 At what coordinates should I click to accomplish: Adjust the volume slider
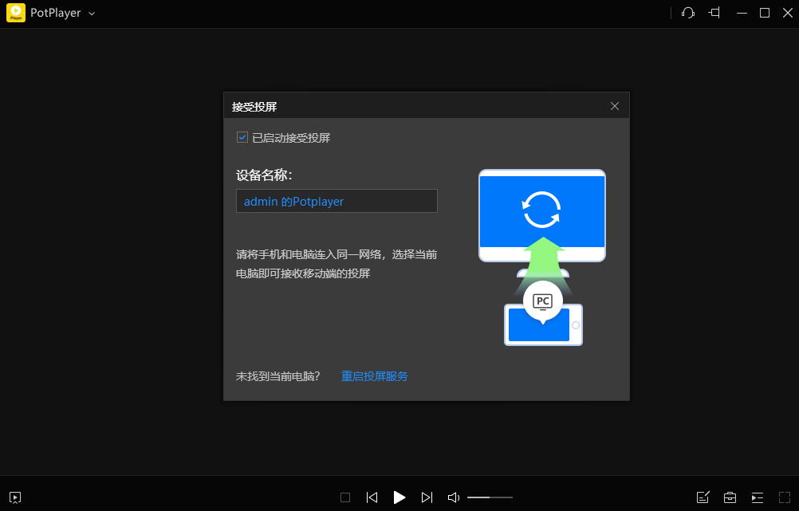490,497
